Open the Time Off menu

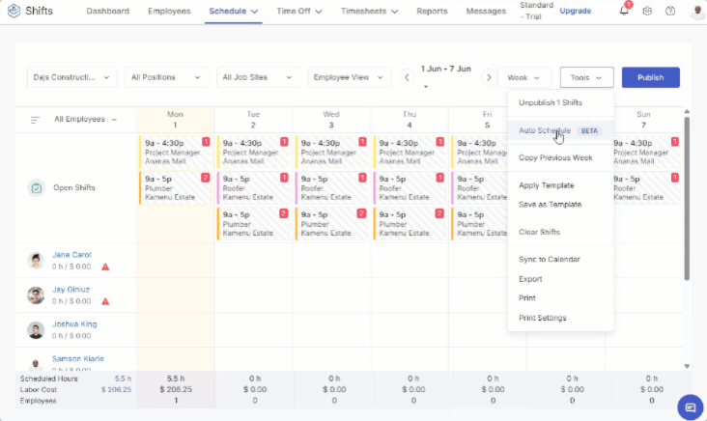pos(299,12)
